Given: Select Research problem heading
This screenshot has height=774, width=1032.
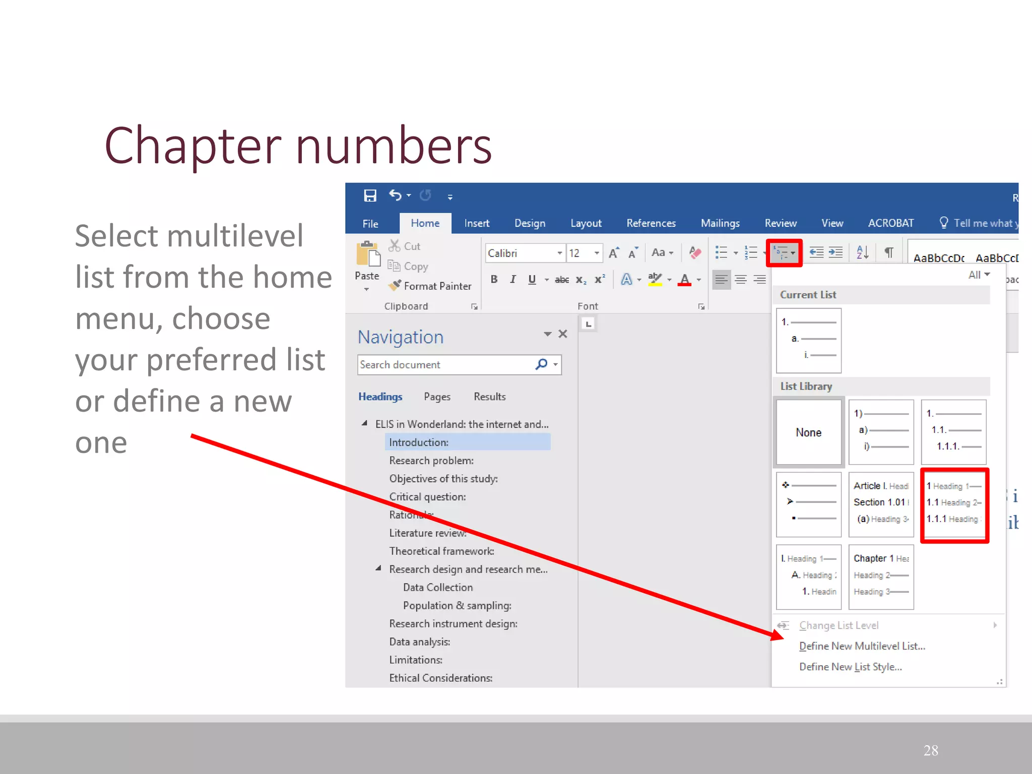Looking at the screenshot, I should point(431,461).
